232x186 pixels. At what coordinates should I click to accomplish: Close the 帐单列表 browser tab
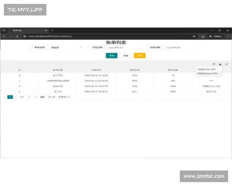46,30
